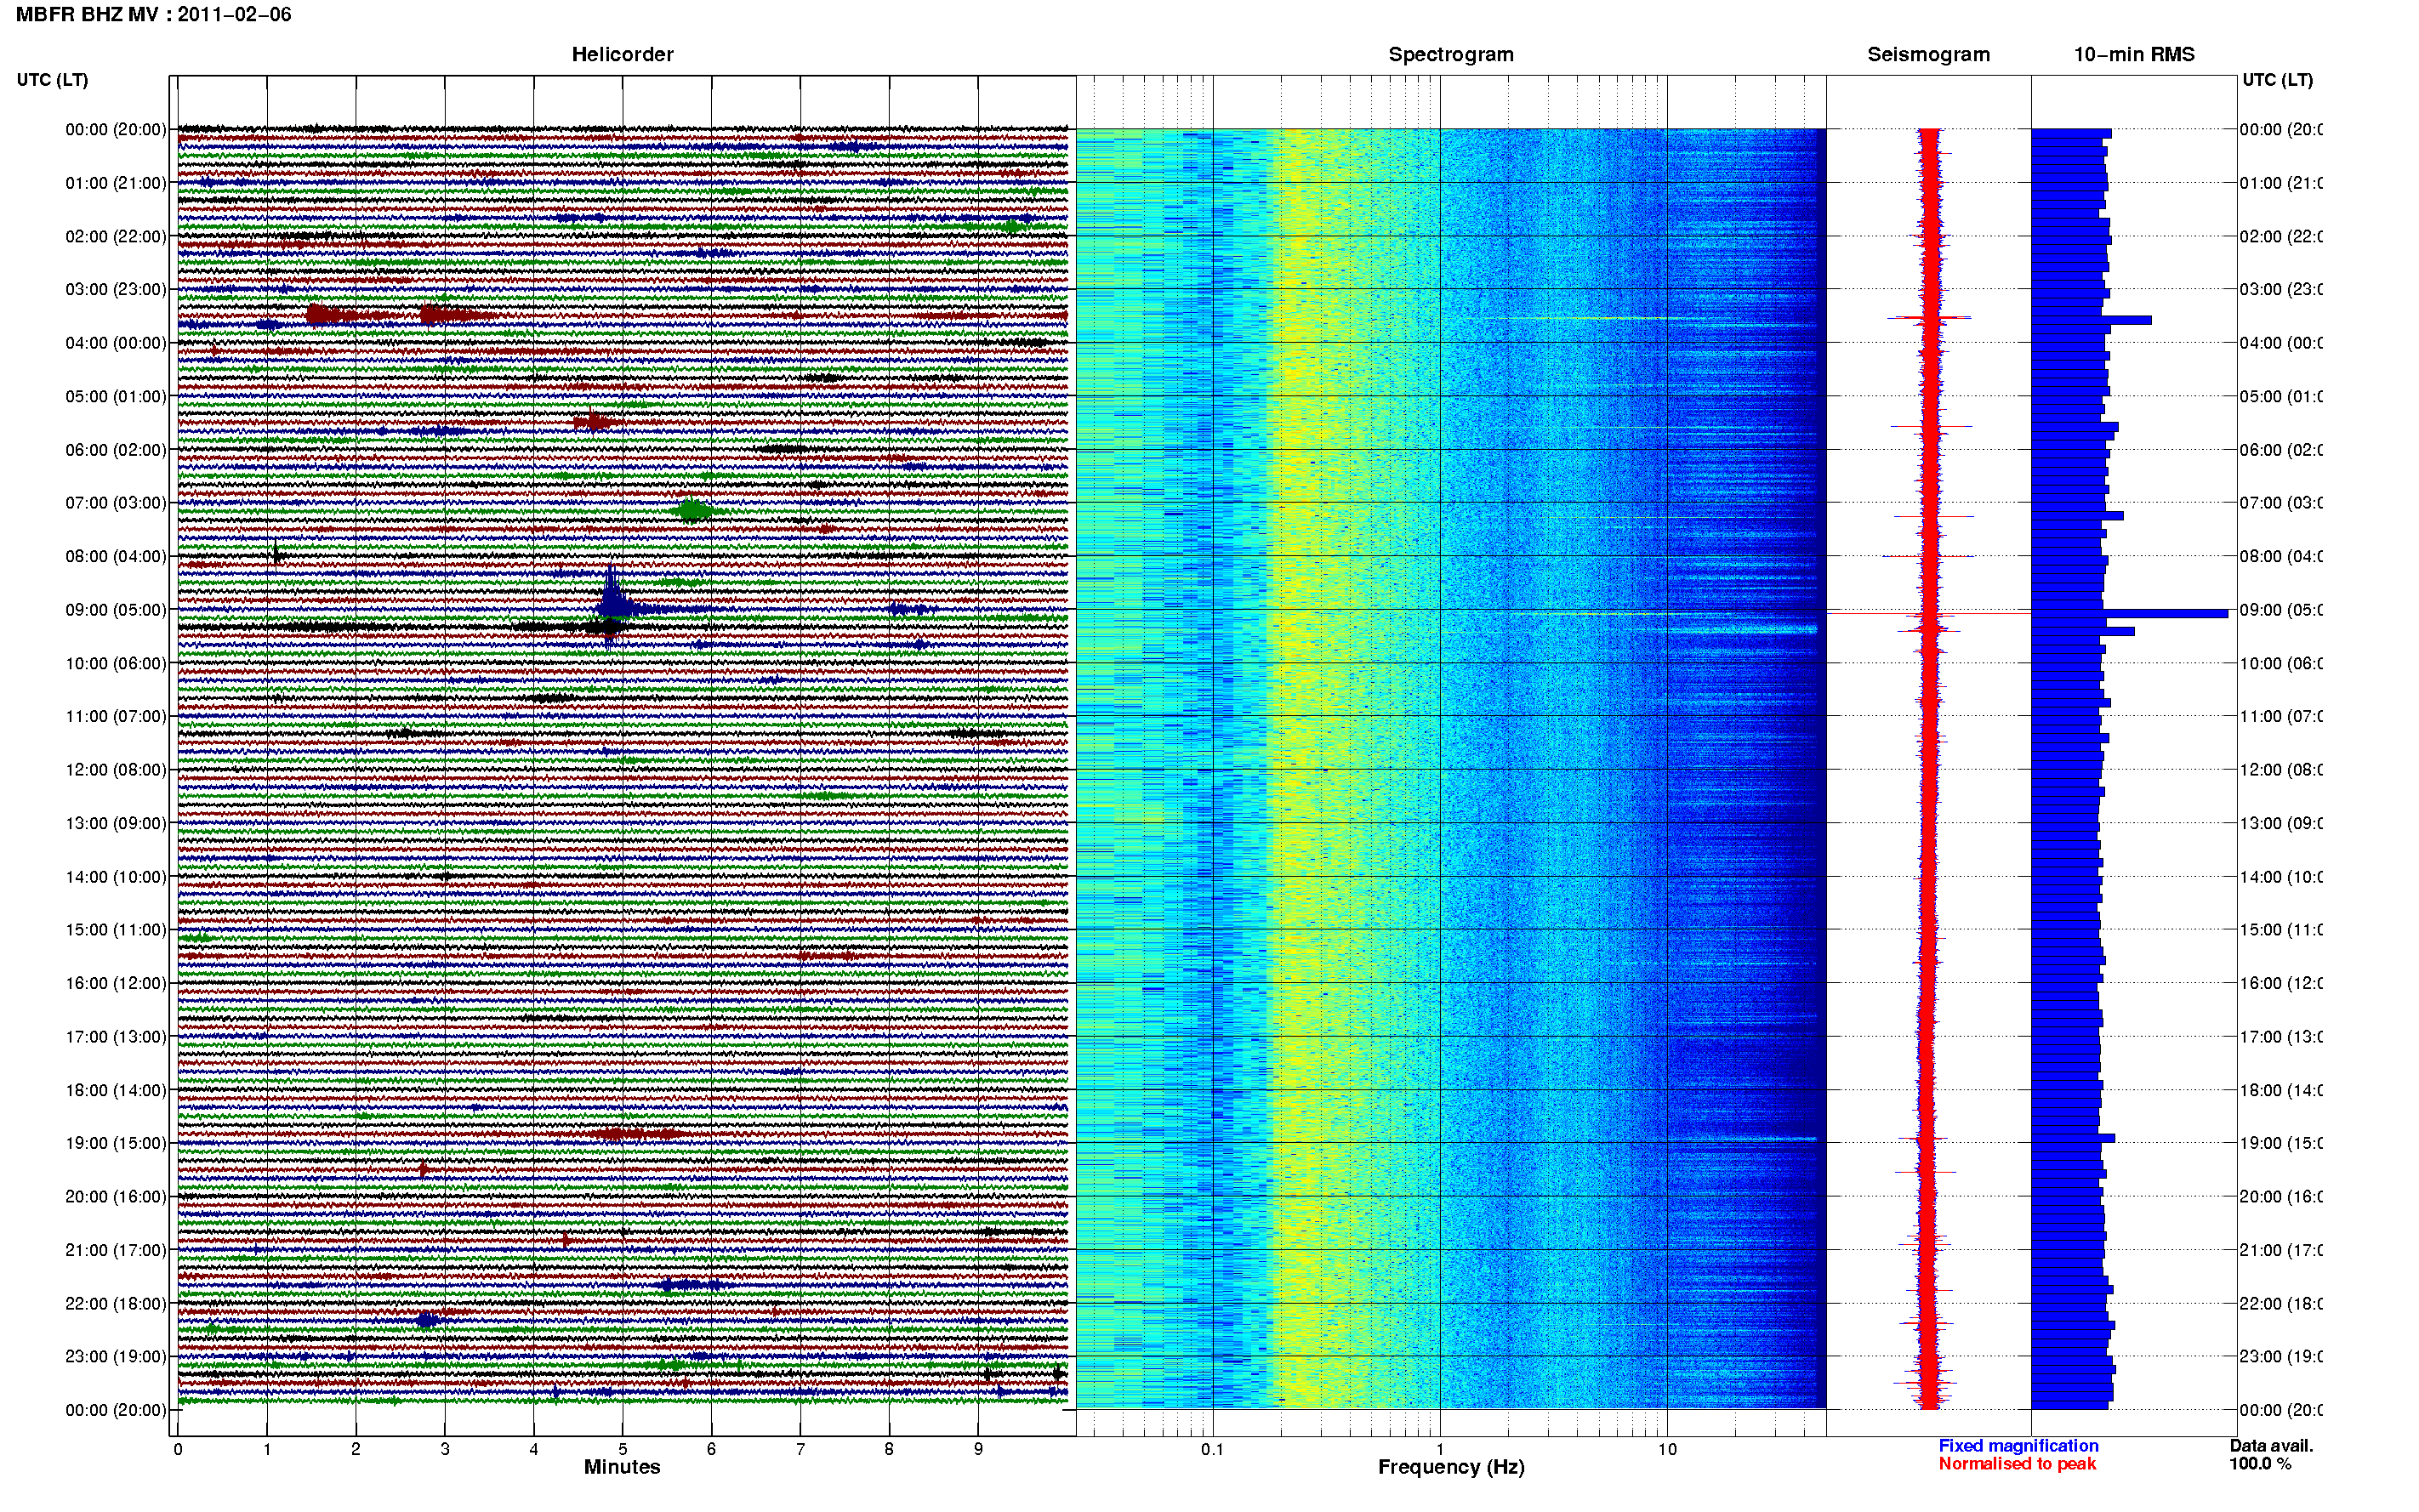
Task: Select the left 14:00 (10:00) time label
Action: [x=116, y=877]
